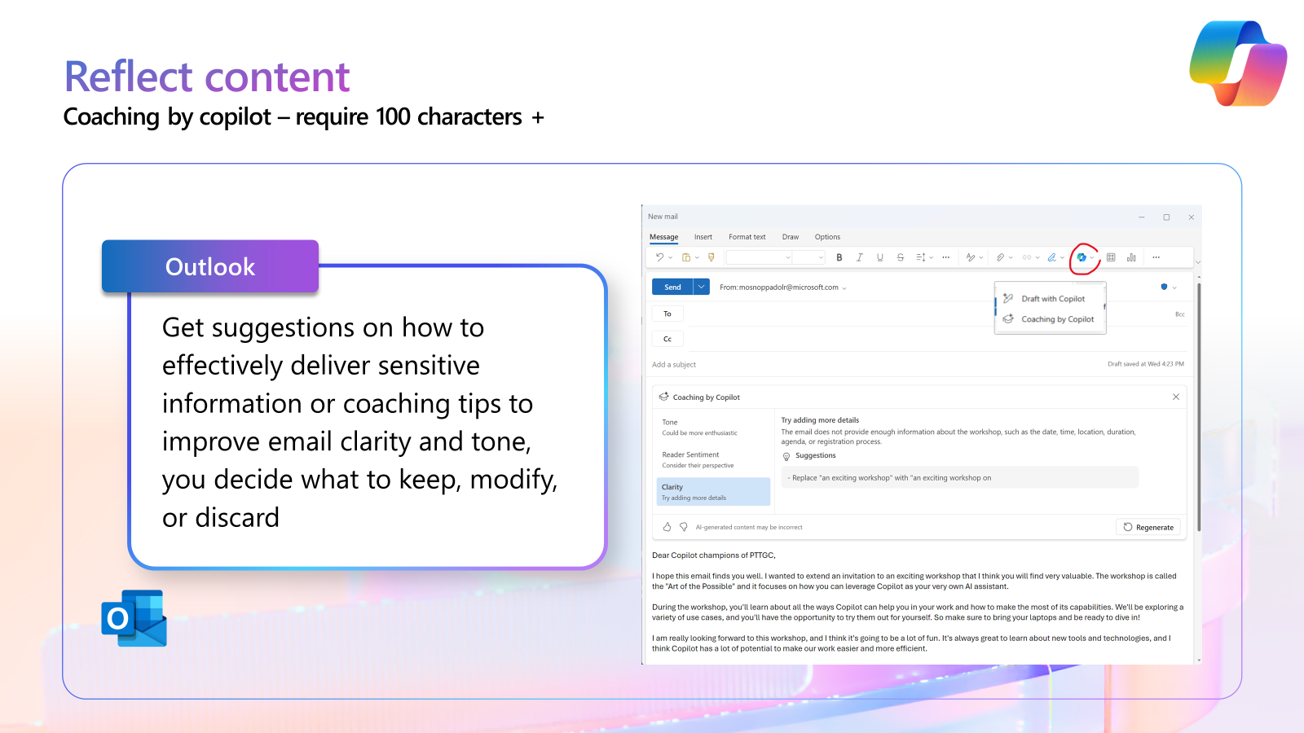Select the Clarity coaching category
This screenshot has height=733, width=1304.
click(714, 492)
